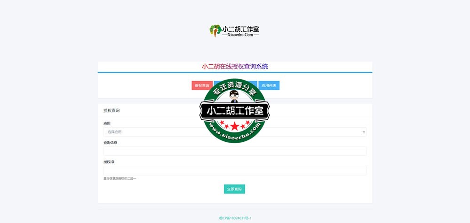Click the 专注资源分享 text on the green badge
470x223 pixels.
pos(235,88)
